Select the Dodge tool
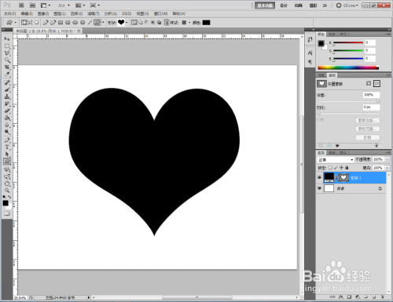This screenshot has height=302, width=393. (7, 132)
